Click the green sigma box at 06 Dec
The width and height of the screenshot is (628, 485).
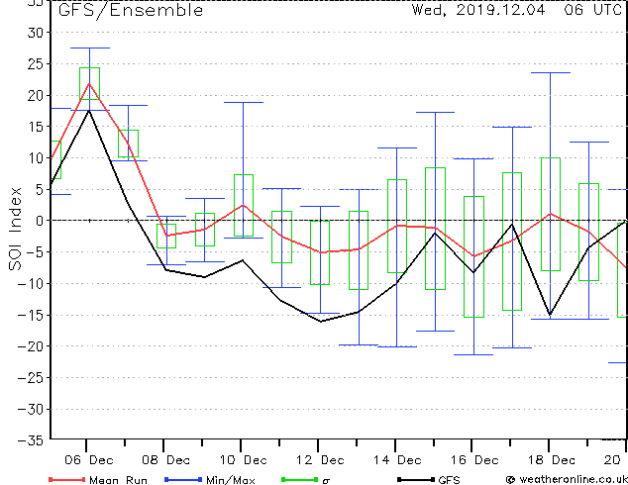point(89,83)
